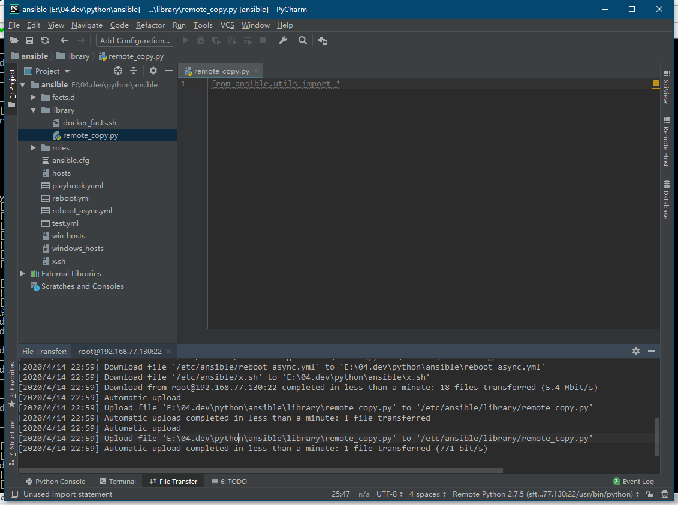Toggle the lock icon in status bar

pos(649,494)
